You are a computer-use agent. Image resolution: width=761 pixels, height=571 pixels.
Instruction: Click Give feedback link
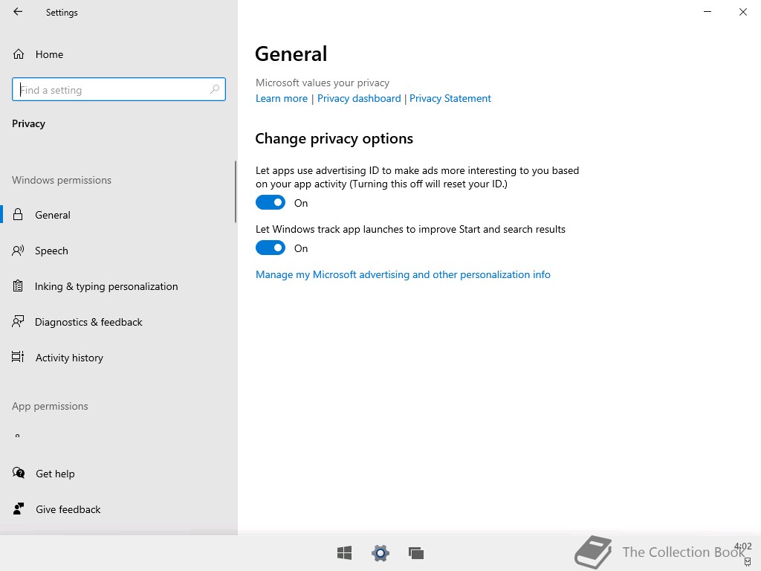click(68, 509)
